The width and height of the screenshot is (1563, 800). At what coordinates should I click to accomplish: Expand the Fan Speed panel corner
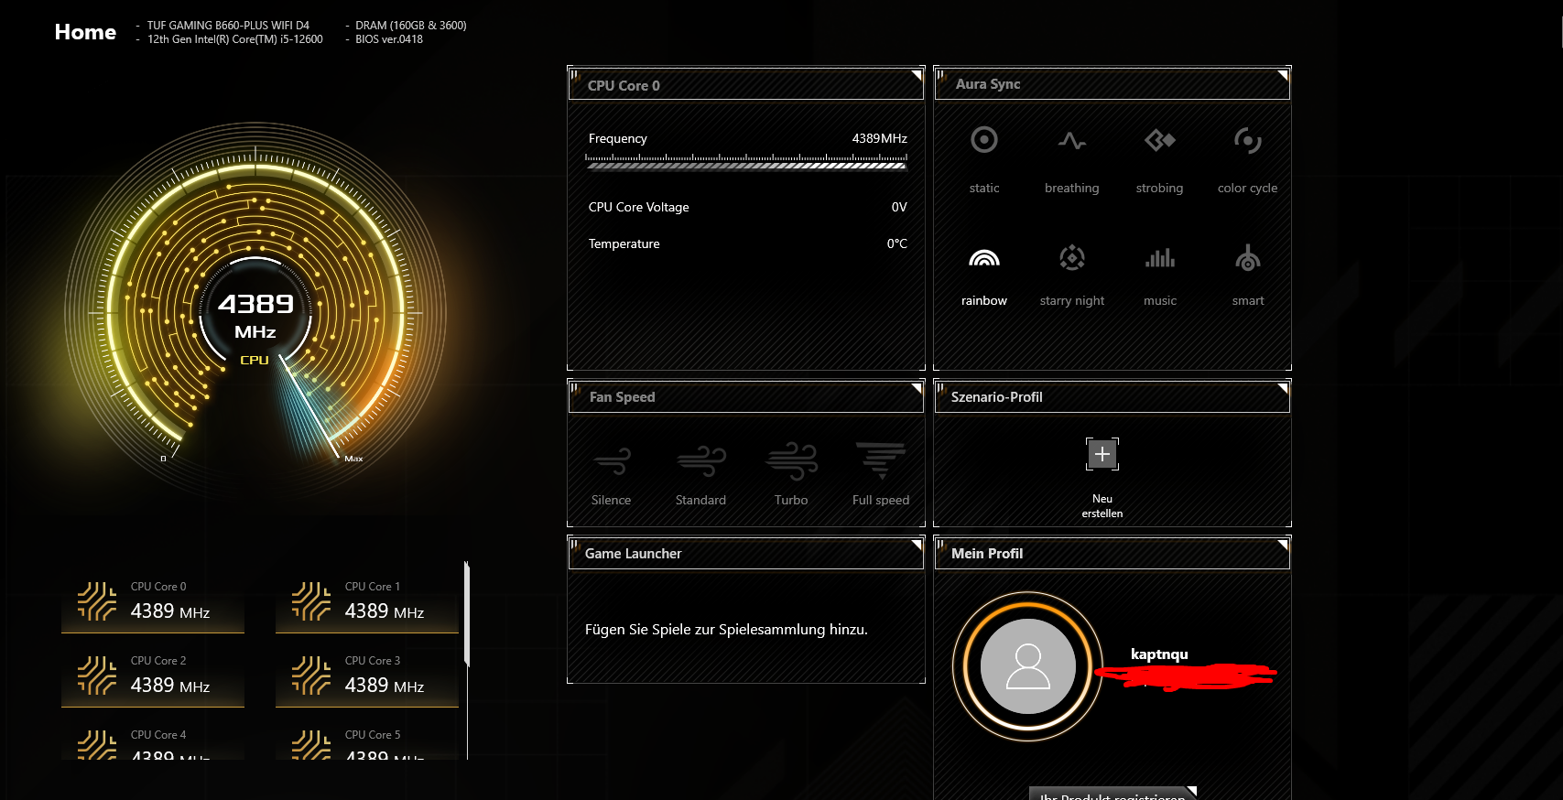pyautogui.click(x=917, y=389)
